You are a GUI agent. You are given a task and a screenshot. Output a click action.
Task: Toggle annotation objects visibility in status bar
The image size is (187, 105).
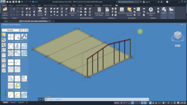[150, 103]
